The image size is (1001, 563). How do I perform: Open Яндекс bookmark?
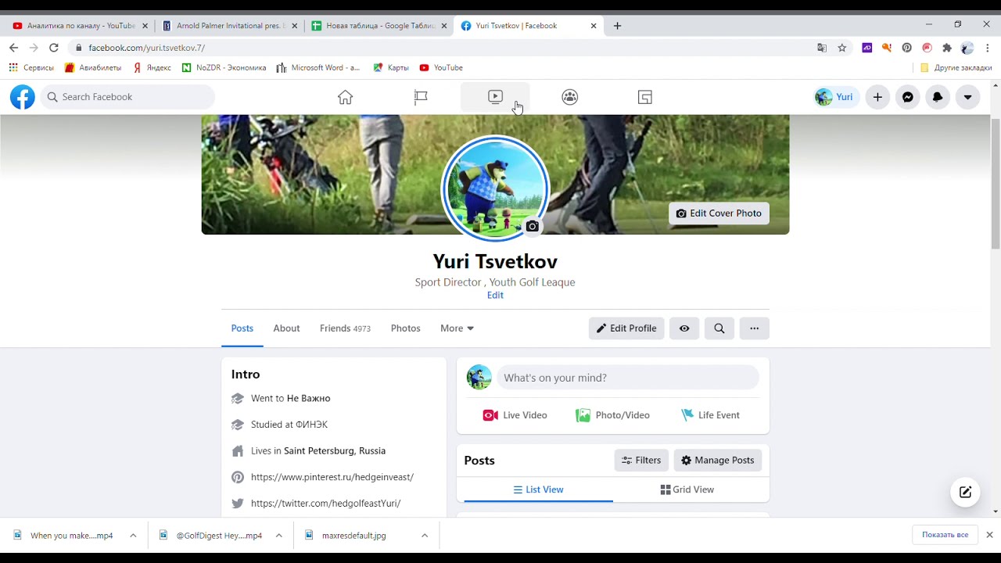coord(152,68)
